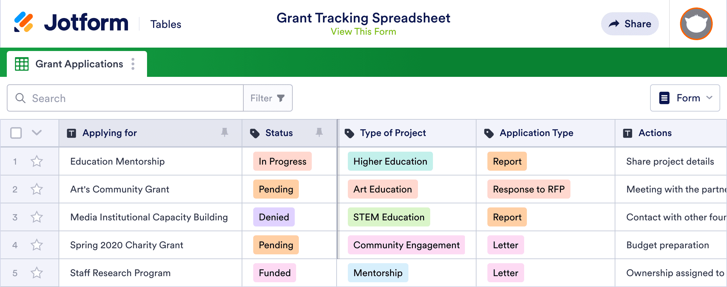This screenshot has height=287, width=727.
Task: Star the Staff Research Program row
Action: pos(37,273)
